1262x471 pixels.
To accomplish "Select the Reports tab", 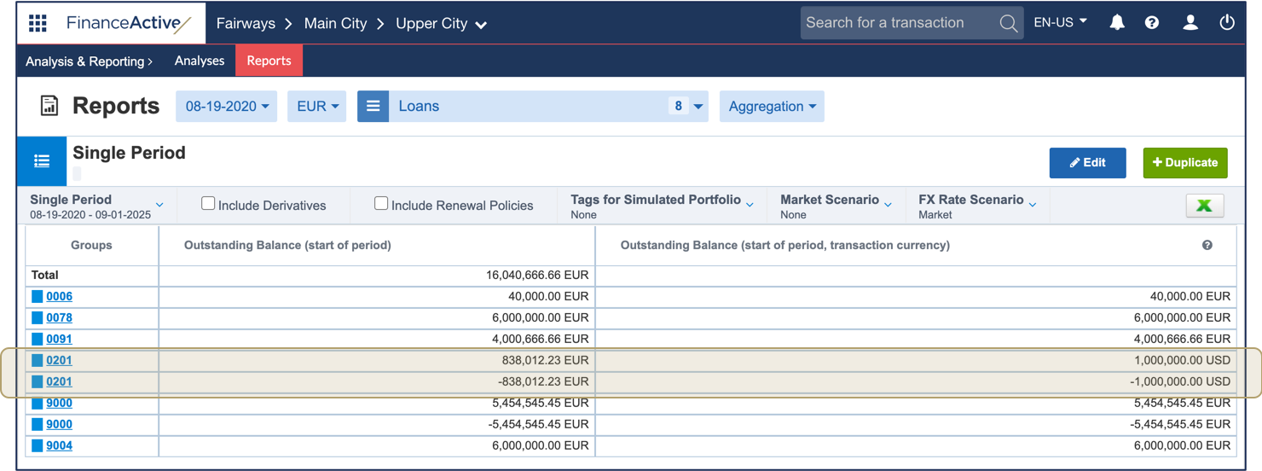I will point(269,61).
